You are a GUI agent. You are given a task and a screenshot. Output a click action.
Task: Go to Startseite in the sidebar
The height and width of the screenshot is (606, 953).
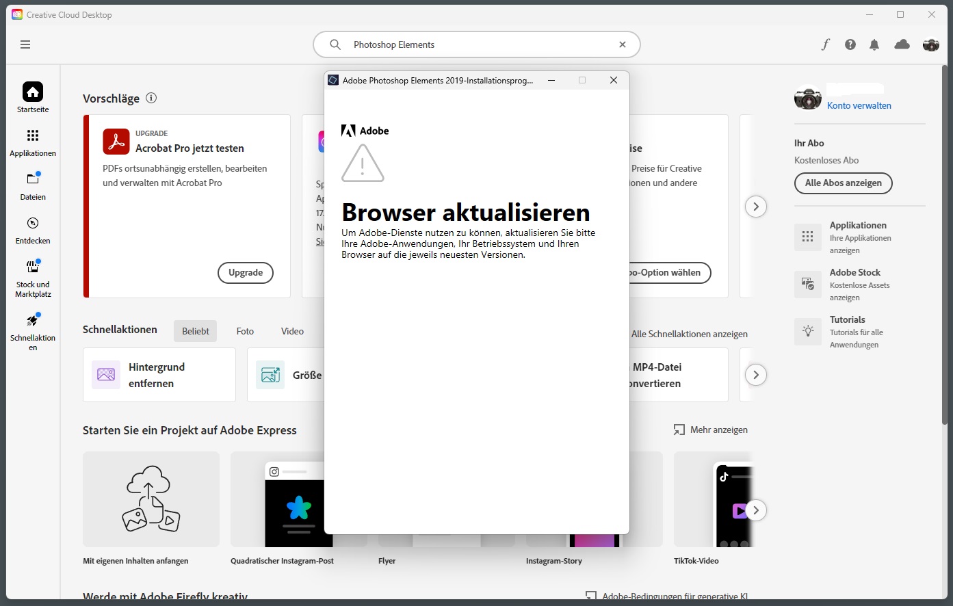coord(33,97)
